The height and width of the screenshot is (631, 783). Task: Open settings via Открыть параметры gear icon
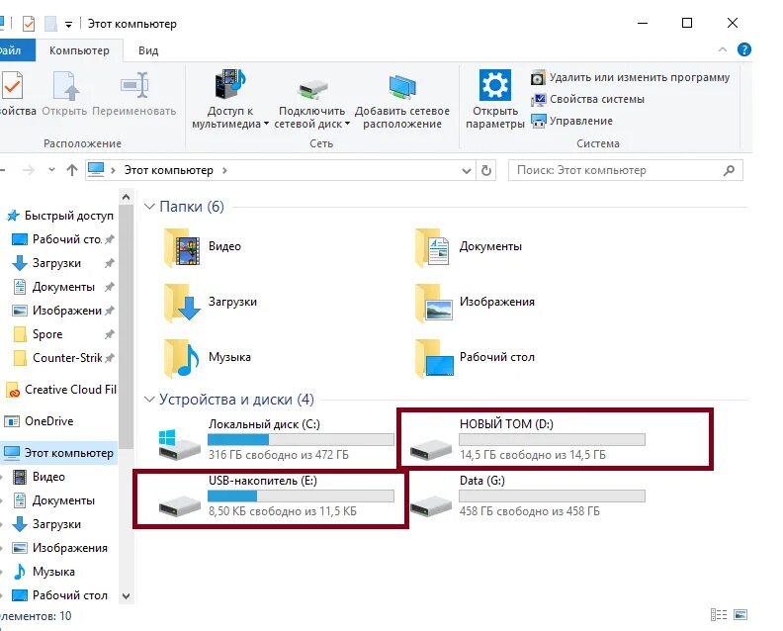[x=495, y=85]
